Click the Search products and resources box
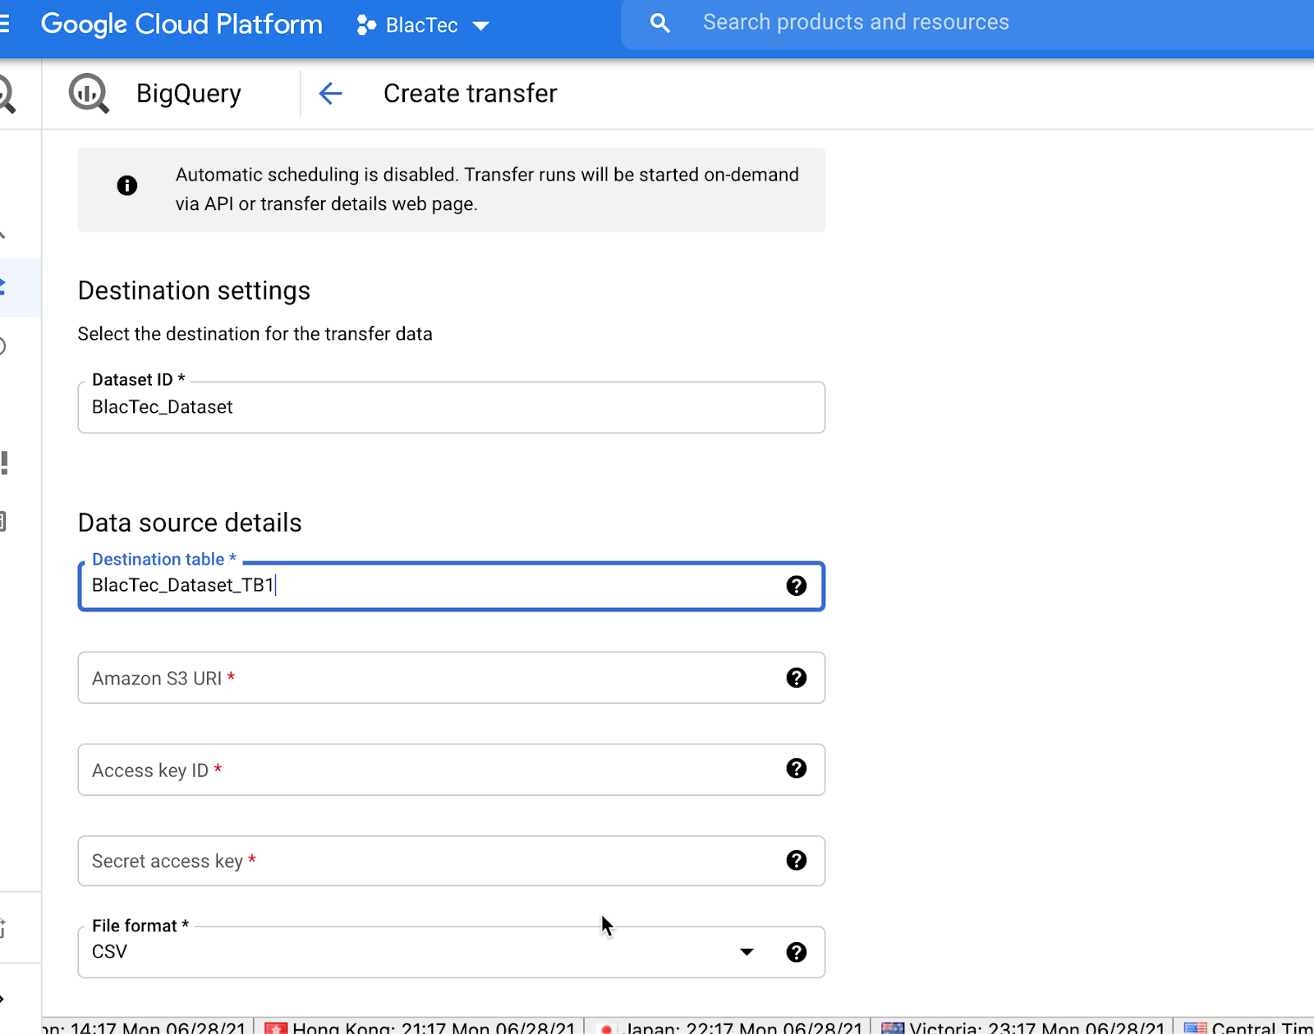Screen dimensions: 1314x1034 (967, 23)
